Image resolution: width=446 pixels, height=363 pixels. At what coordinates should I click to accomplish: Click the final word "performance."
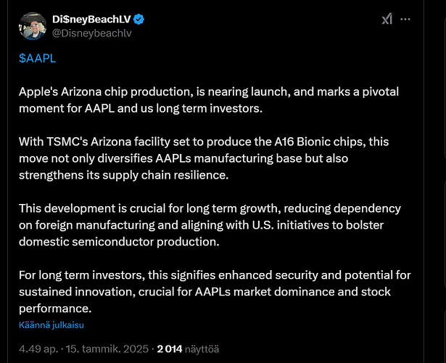(55, 309)
